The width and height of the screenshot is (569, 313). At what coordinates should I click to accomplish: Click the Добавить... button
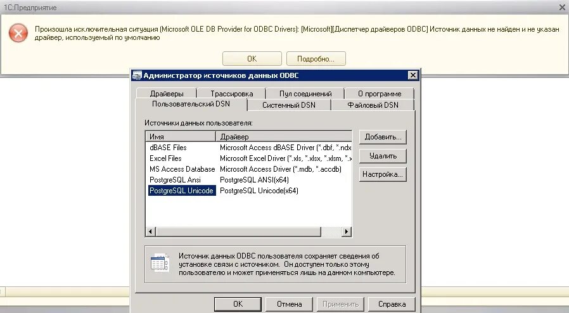383,137
